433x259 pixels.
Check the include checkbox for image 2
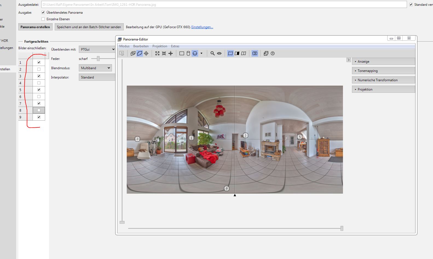[39, 69]
